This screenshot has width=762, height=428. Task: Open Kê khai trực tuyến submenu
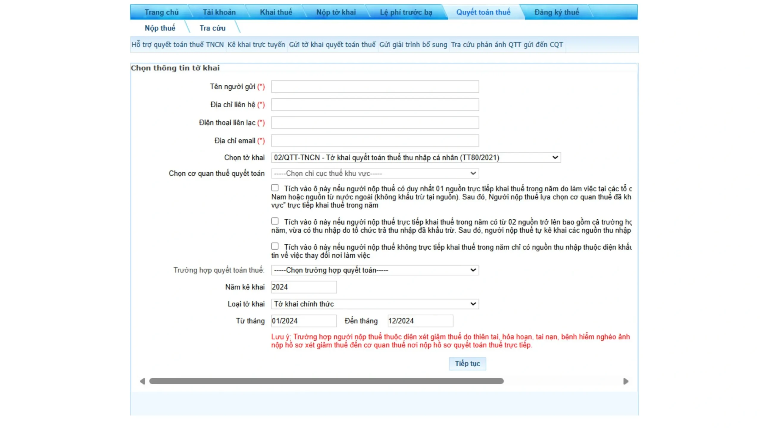click(x=256, y=45)
